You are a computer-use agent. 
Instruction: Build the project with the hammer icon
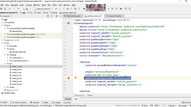pyautogui.click(x=19, y=9)
